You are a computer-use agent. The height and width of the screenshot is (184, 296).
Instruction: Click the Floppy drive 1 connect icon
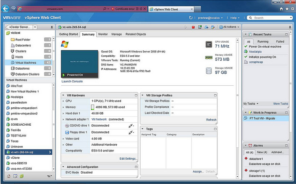131,132
